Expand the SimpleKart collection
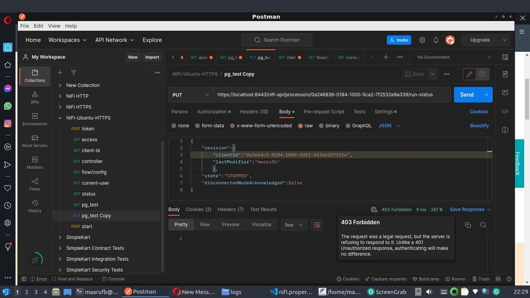The width and height of the screenshot is (530, 298). pos(60,237)
